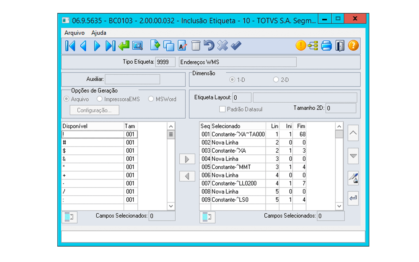Go to first record in toolbar
This screenshot has width=419, height=262.
(70, 46)
